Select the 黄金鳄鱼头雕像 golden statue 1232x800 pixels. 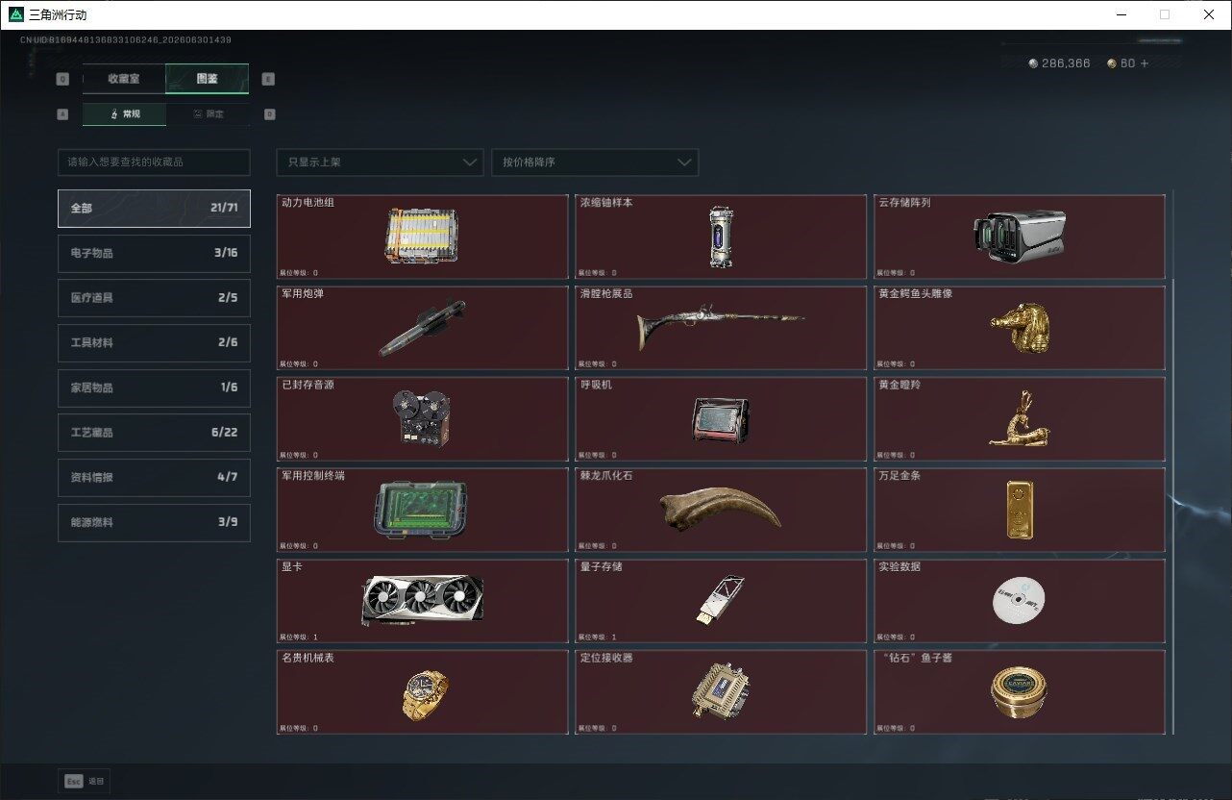tap(1020, 328)
